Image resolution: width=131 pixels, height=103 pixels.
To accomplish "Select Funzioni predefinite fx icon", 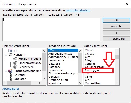I will [x=15, y=59].
